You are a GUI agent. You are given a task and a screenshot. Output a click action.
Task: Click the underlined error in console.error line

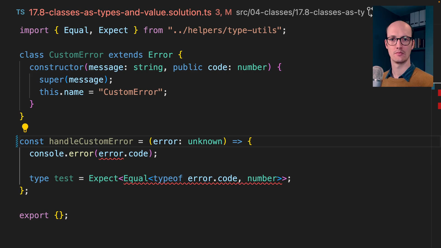tap(111, 154)
